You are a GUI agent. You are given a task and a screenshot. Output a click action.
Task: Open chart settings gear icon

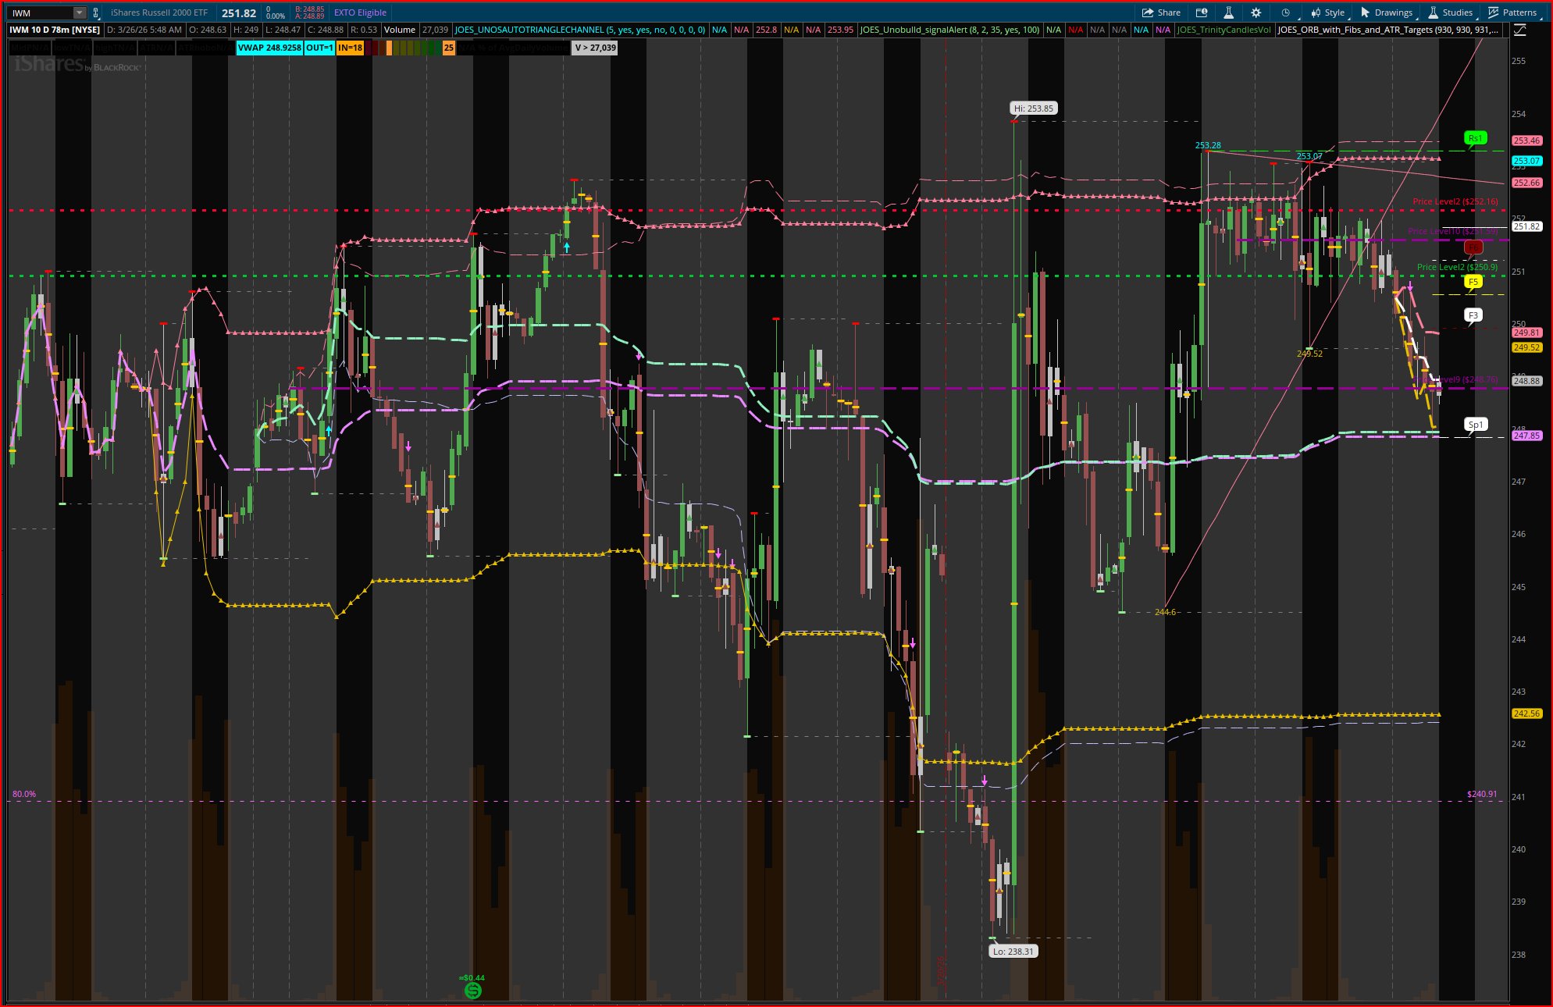tap(1256, 12)
